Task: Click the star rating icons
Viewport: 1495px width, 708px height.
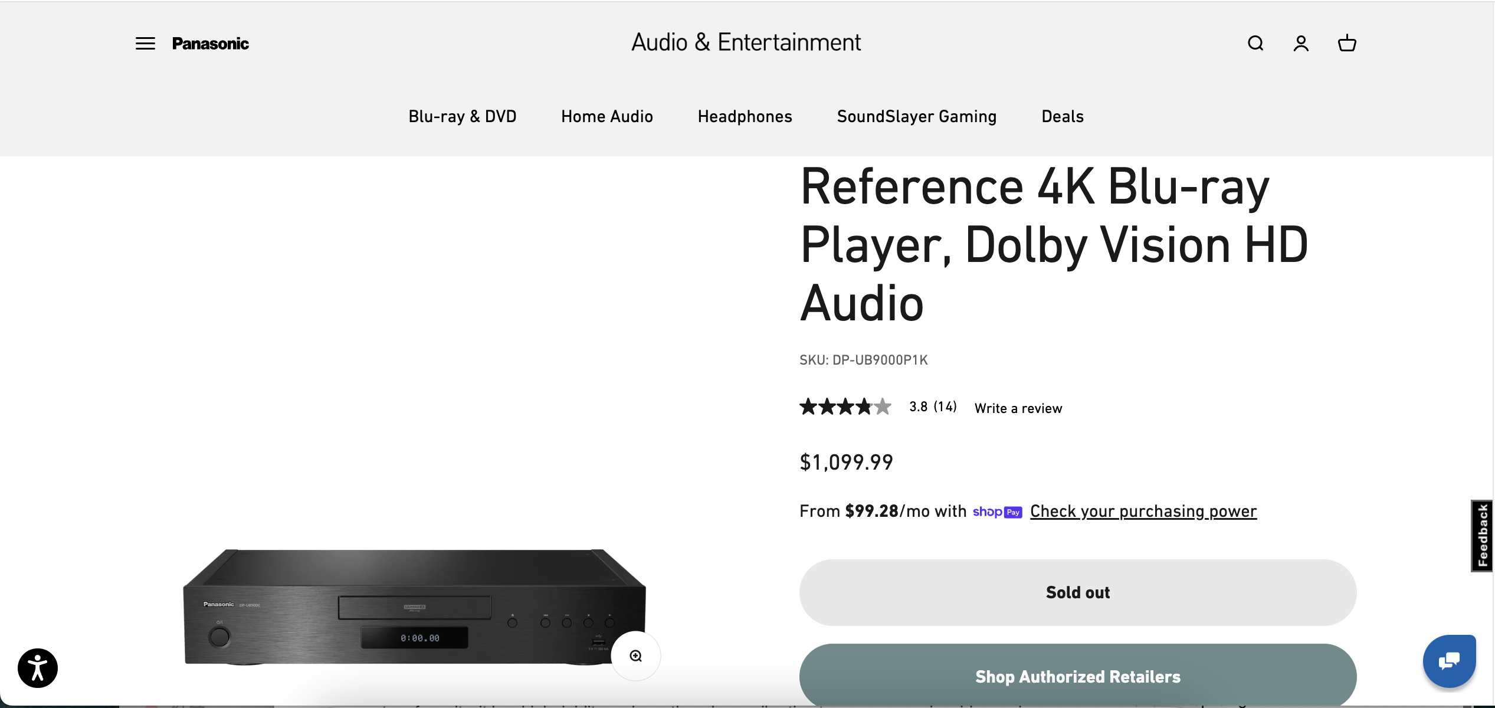Action: tap(845, 407)
